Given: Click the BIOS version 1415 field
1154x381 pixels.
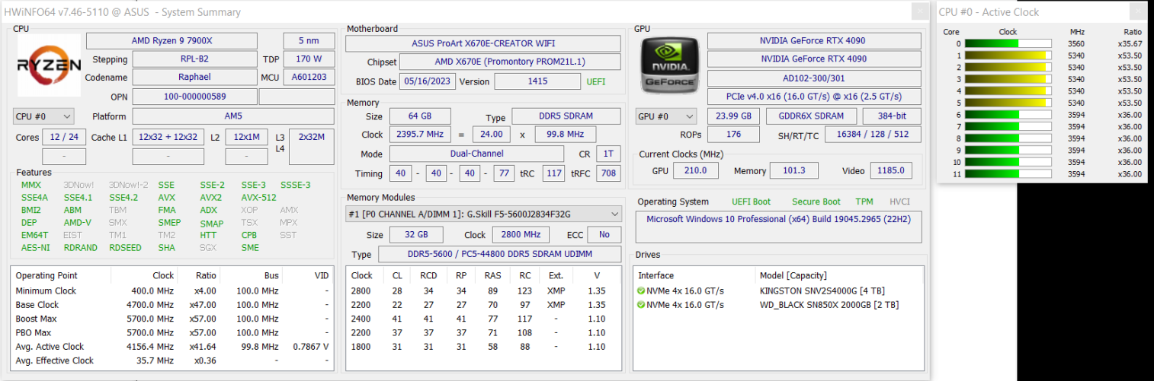Looking at the screenshot, I should pyautogui.click(x=537, y=81).
